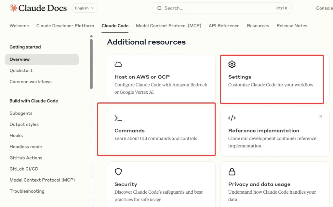This screenshot has height=207, width=333.
Task: Navigate to Hooks sidebar page
Action: [x=16, y=136]
